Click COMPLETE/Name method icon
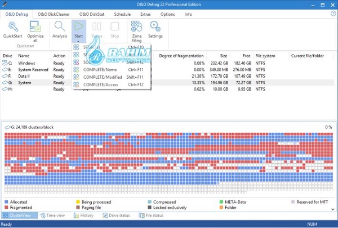Image resolution: width=338 pixels, height=228 pixels. click(x=76, y=70)
